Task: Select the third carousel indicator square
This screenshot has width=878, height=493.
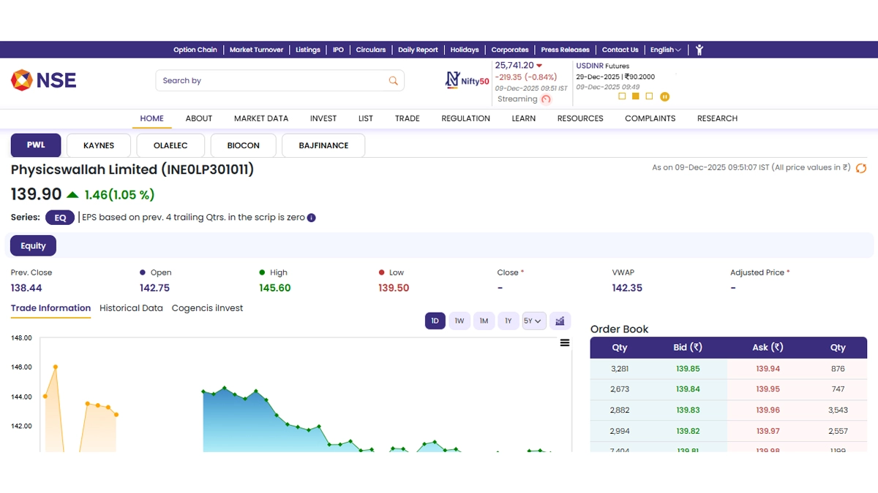Action: pyautogui.click(x=649, y=96)
